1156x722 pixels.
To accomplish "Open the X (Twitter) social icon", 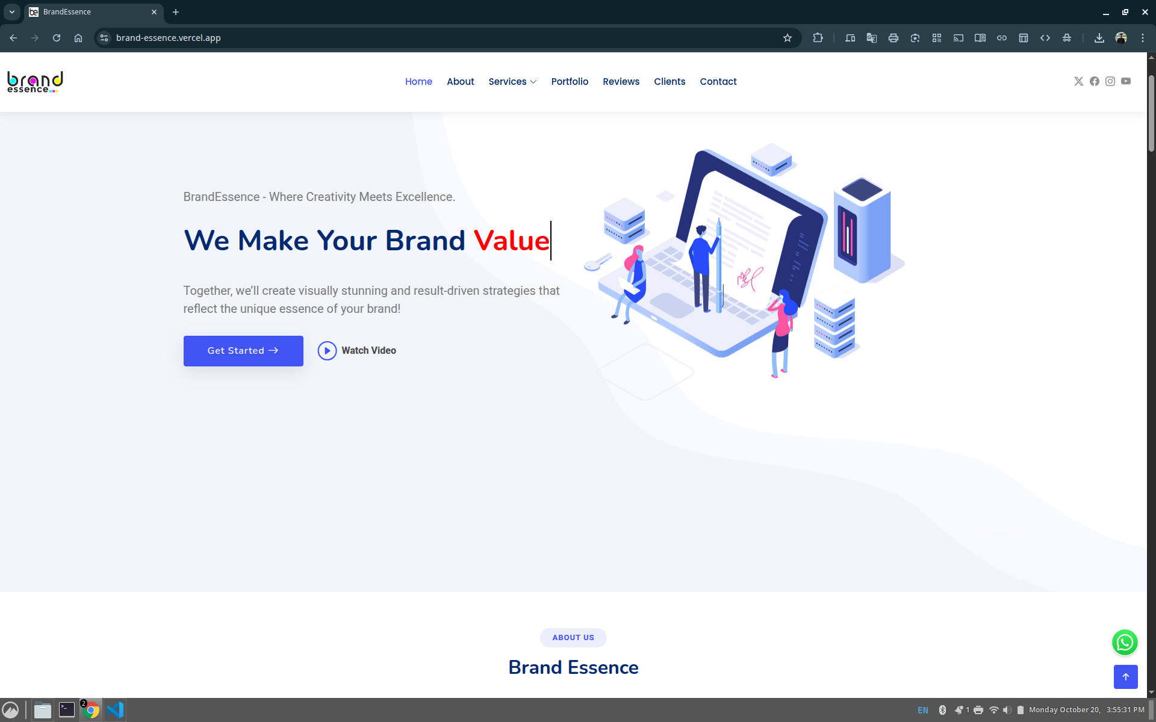I will coord(1078,81).
